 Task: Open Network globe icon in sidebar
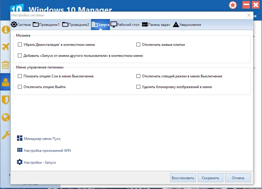pos(6,117)
